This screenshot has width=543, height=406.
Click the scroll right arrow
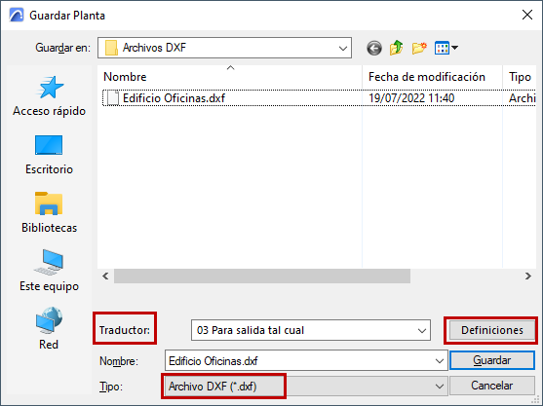tap(528, 276)
